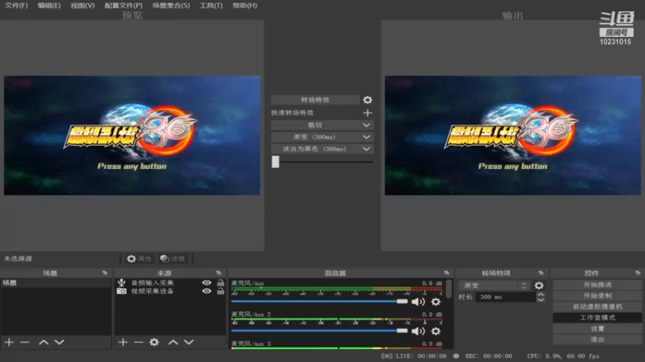The width and height of the screenshot is (645, 362).
Task: Open transition effects settings gear in center panel
Action: point(368,100)
